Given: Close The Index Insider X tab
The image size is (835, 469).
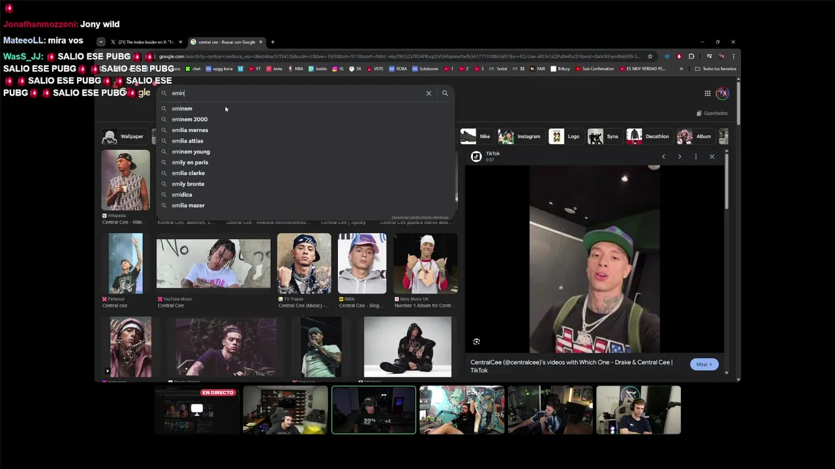Looking at the screenshot, I should (x=181, y=42).
